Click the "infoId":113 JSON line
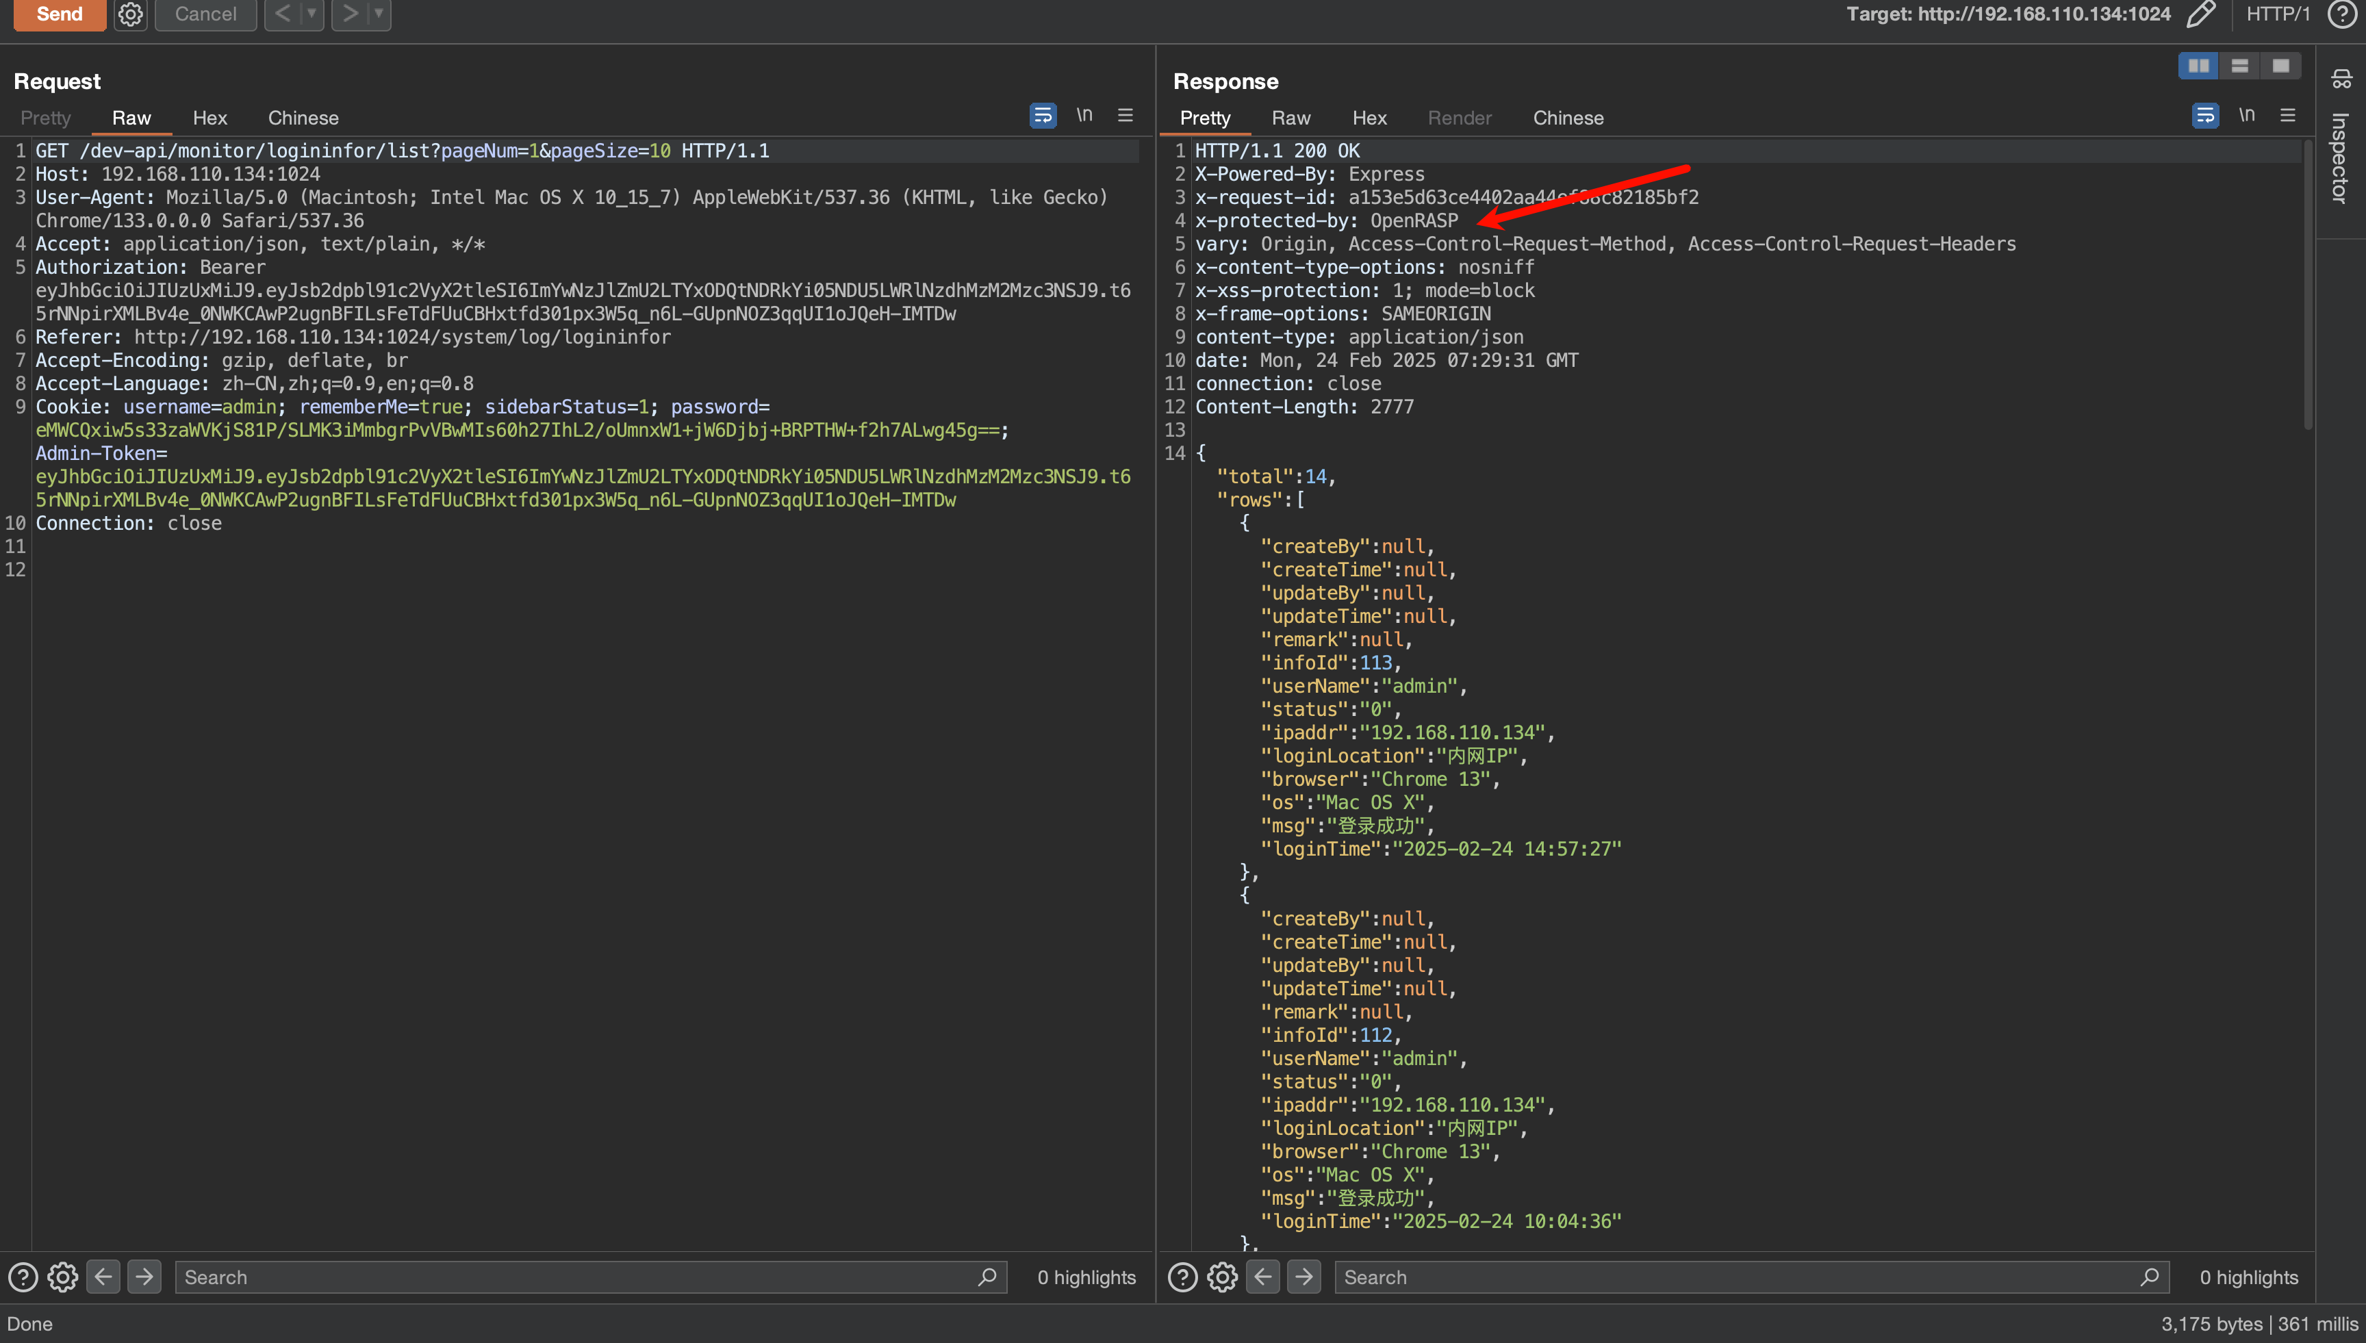This screenshot has width=2366, height=1343. click(1331, 663)
